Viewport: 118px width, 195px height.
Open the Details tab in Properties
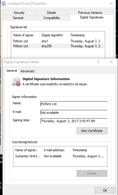[51, 13]
